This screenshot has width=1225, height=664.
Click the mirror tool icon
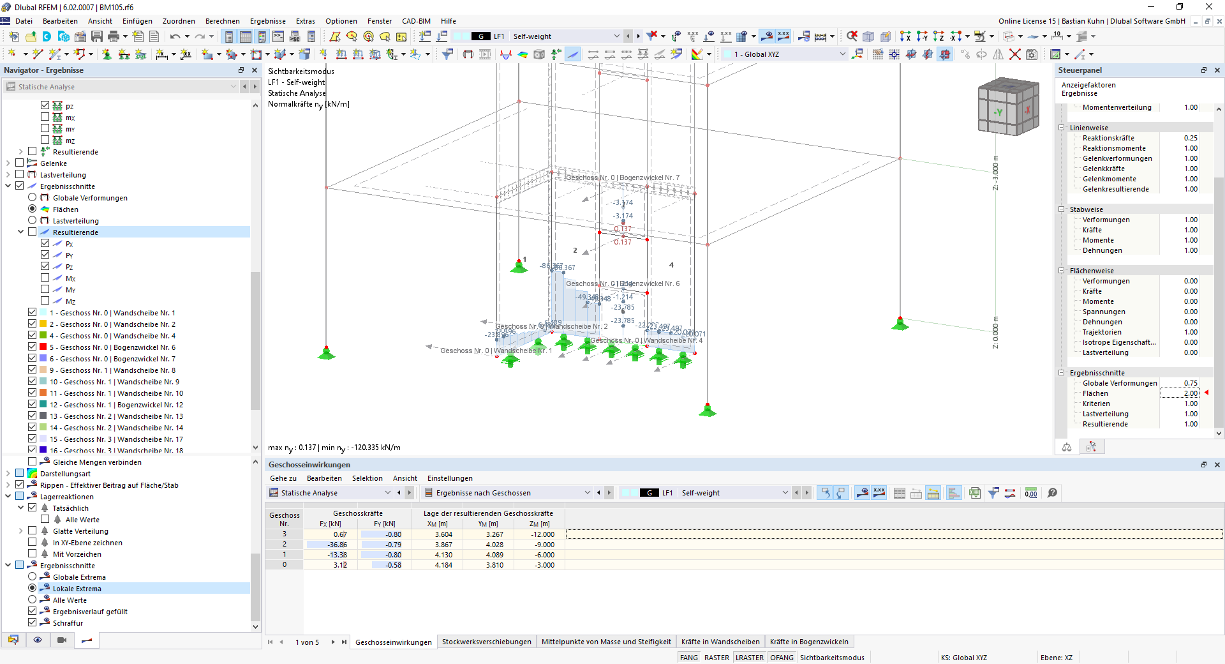[x=998, y=54]
